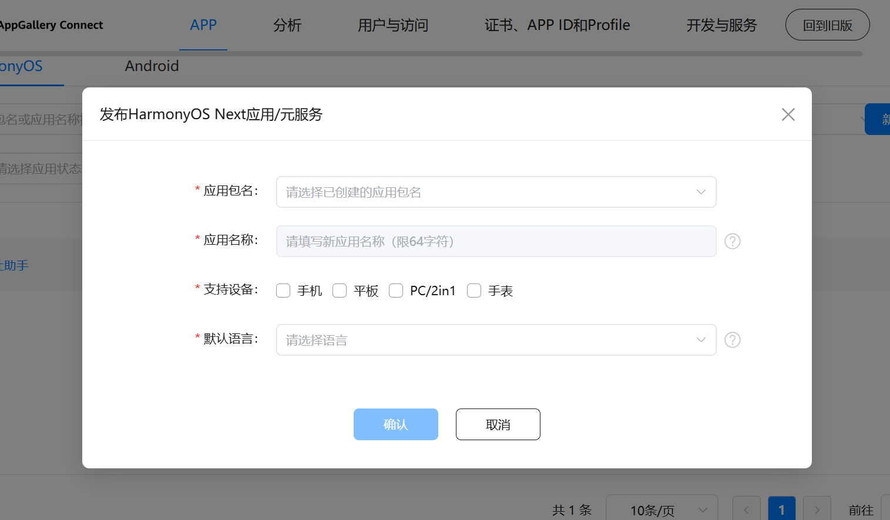Enable the PC/2in1 device checkbox
Screen dimensions: 890x520
pyautogui.click(x=396, y=291)
